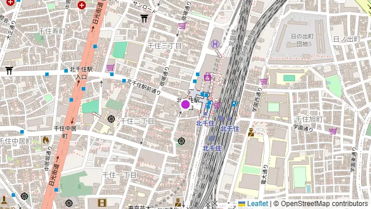371x209 pixels.
Task: Click shopping cart icon on 学園西通り
Action: (x=264, y=81)
